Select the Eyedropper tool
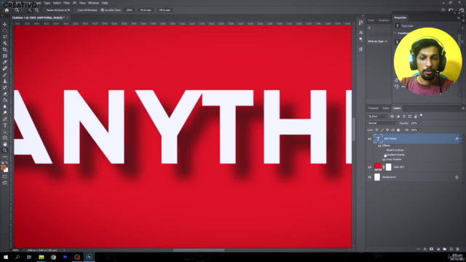The height and width of the screenshot is (262, 466). click(x=5, y=62)
